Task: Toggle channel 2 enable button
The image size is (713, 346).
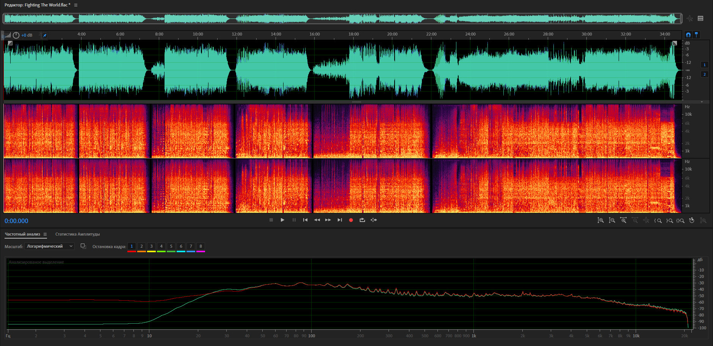Action: [705, 74]
